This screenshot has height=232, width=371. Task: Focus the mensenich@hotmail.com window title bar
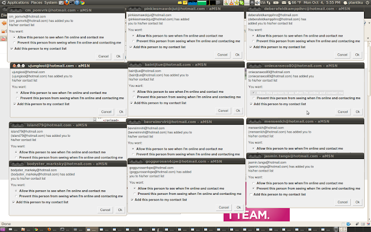(305, 121)
